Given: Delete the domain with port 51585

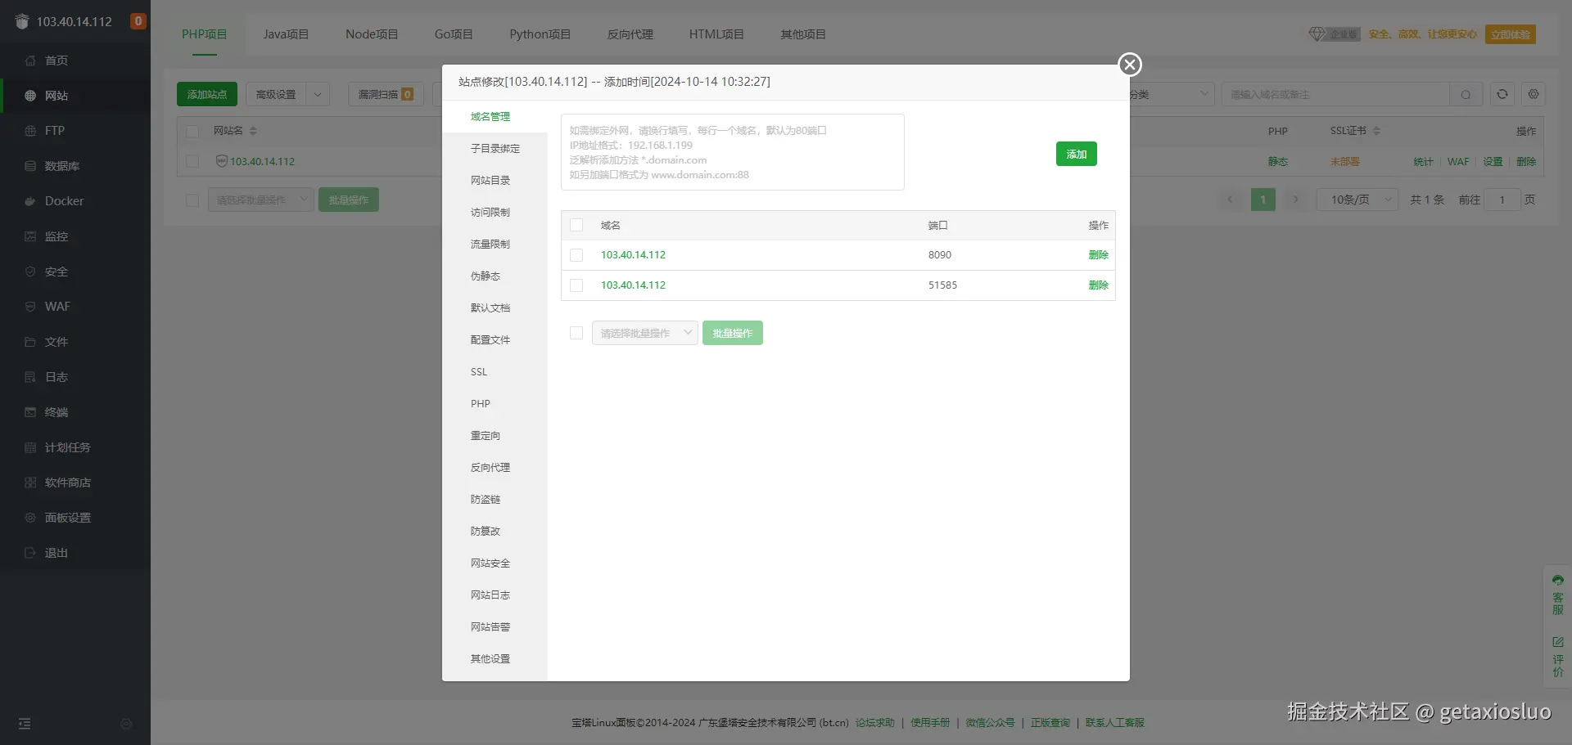Looking at the screenshot, I should [1098, 285].
